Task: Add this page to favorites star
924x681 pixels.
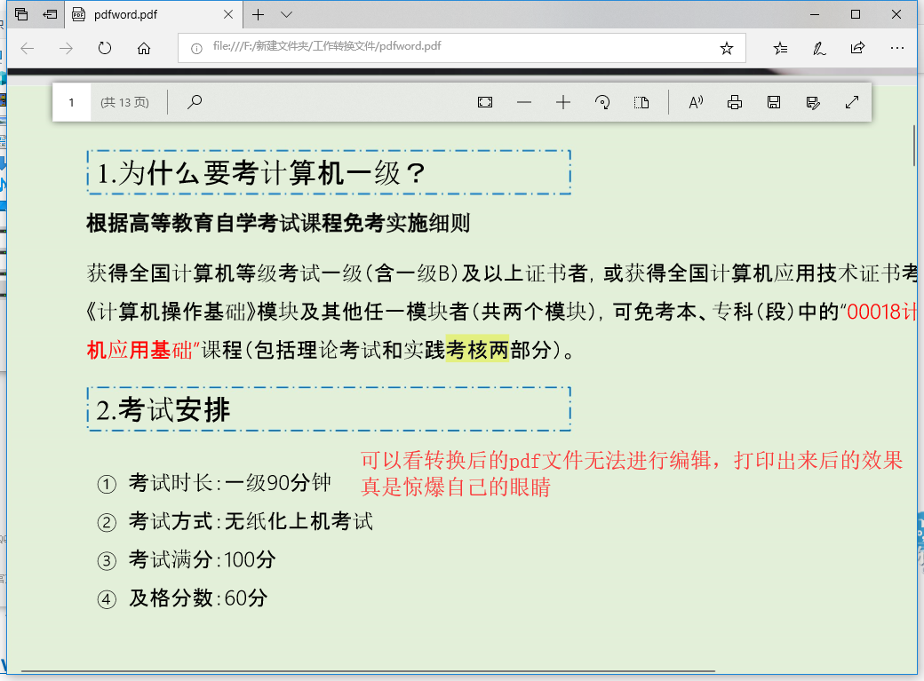Action: (727, 48)
